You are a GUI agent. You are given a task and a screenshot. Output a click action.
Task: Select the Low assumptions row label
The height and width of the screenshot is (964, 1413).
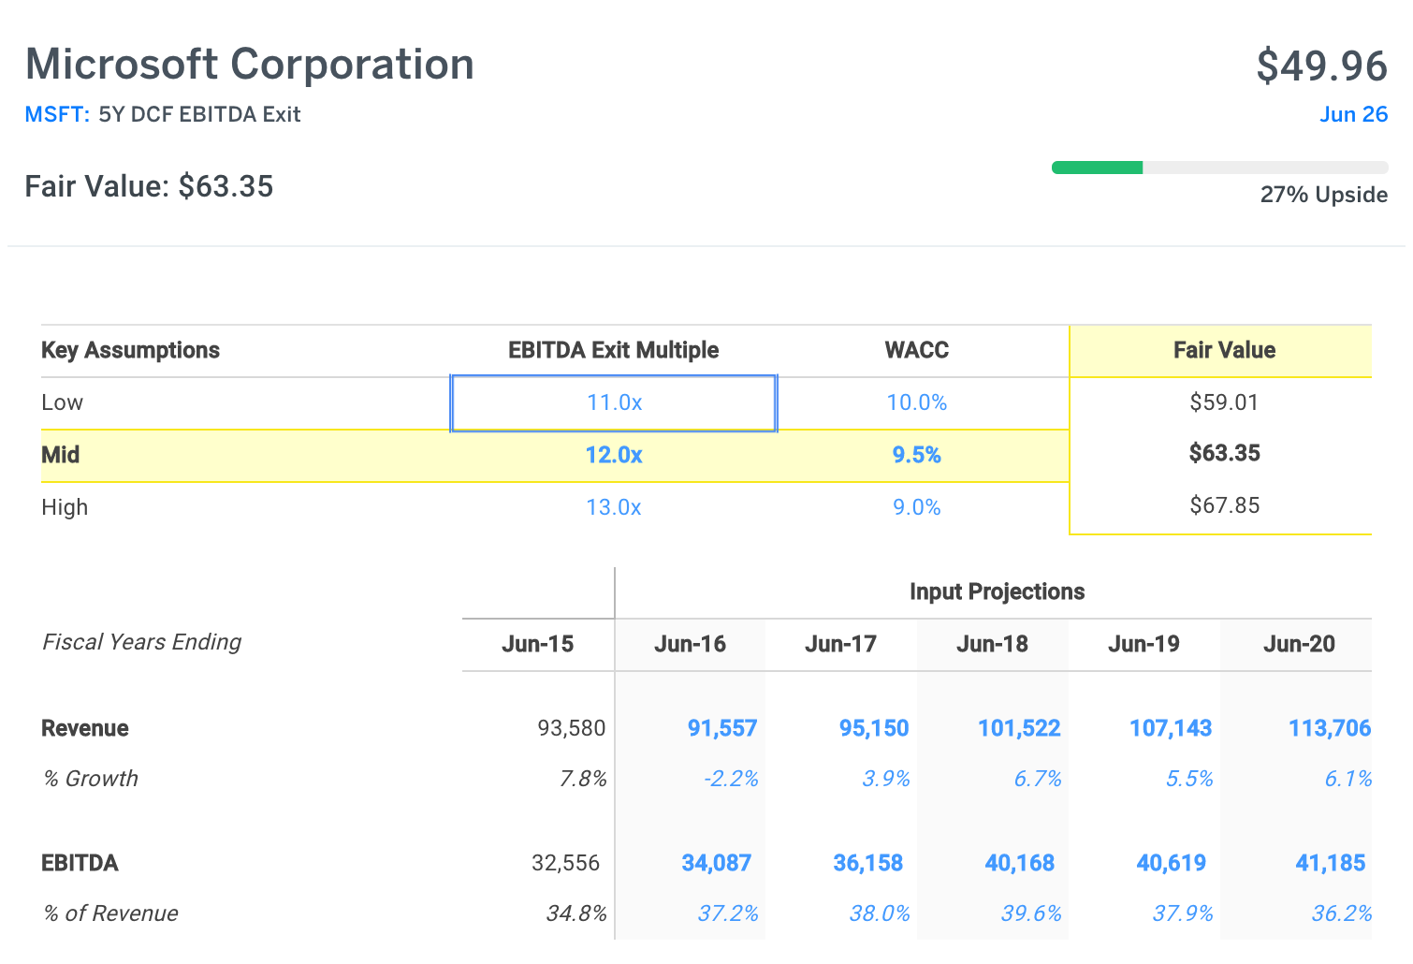click(62, 403)
